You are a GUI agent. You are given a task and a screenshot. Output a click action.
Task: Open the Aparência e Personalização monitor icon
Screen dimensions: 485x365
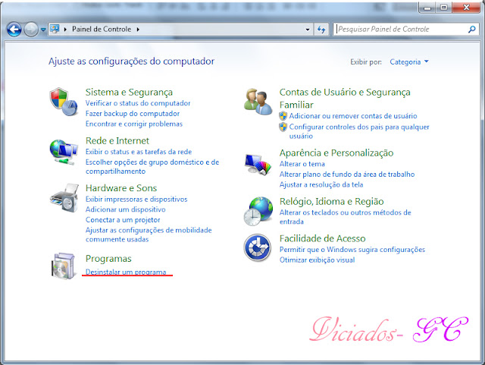[258, 164]
